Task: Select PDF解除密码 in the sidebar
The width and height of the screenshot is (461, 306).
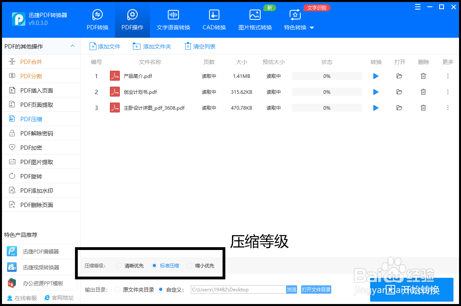Action: (x=41, y=134)
